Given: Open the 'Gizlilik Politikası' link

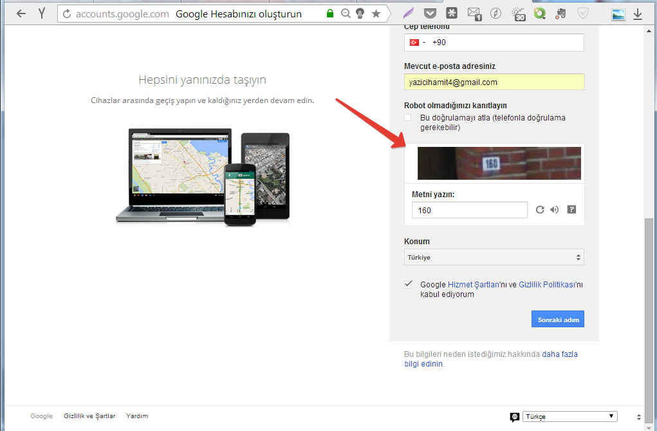Looking at the screenshot, I should point(546,284).
